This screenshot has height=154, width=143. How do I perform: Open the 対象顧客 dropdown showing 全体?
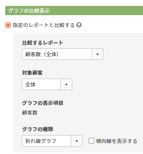[x=47, y=85]
